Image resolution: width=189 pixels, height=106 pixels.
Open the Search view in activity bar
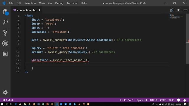tap(5, 22)
